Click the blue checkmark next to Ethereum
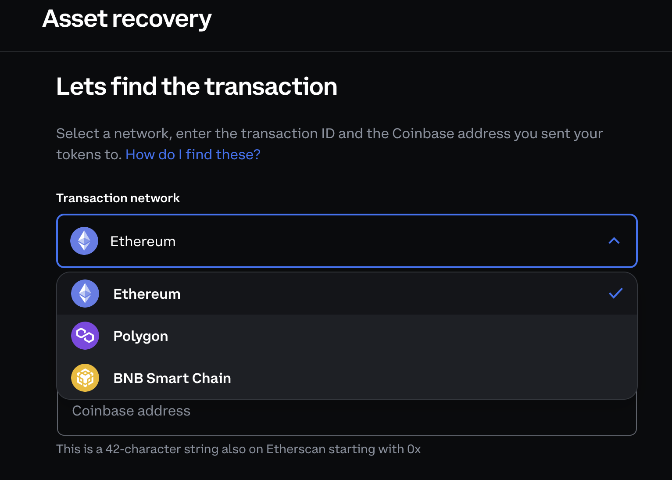 615,294
